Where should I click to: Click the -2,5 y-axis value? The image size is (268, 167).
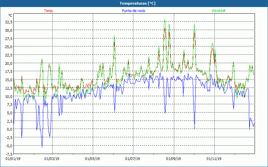tap(9, 138)
